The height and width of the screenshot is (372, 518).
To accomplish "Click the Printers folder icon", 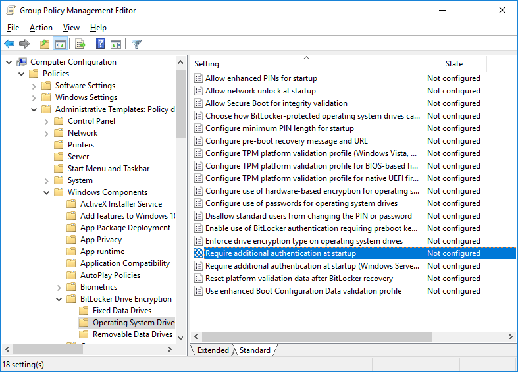I will 59,145.
